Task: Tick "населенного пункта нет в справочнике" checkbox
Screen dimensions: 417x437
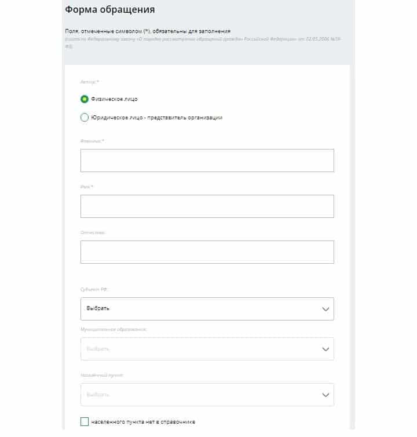Action: pyautogui.click(x=85, y=421)
